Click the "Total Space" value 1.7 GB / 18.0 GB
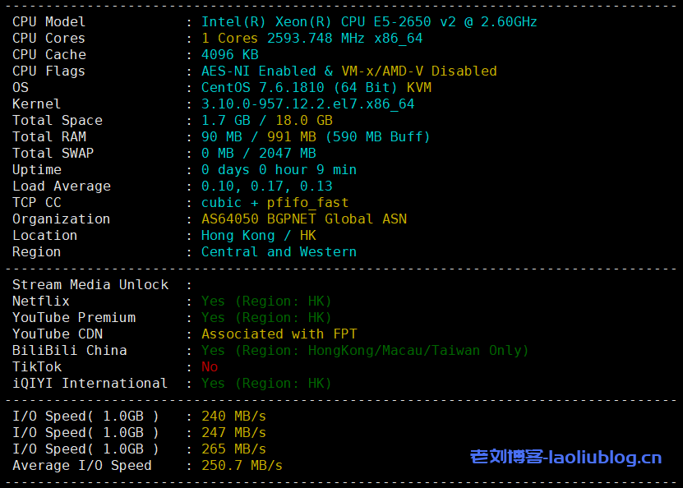Viewport: 683px width, 488px height. pos(266,121)
